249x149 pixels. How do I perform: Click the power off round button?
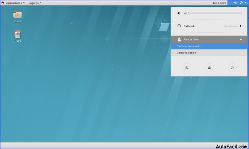point(232,68)
